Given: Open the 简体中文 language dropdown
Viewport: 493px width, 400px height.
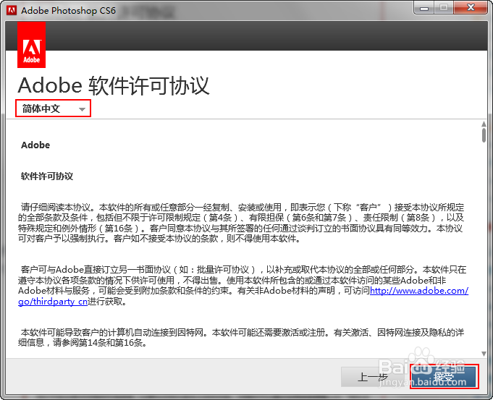Looking at the screenshot, I should pyautogui.click(x=53, y=108).
